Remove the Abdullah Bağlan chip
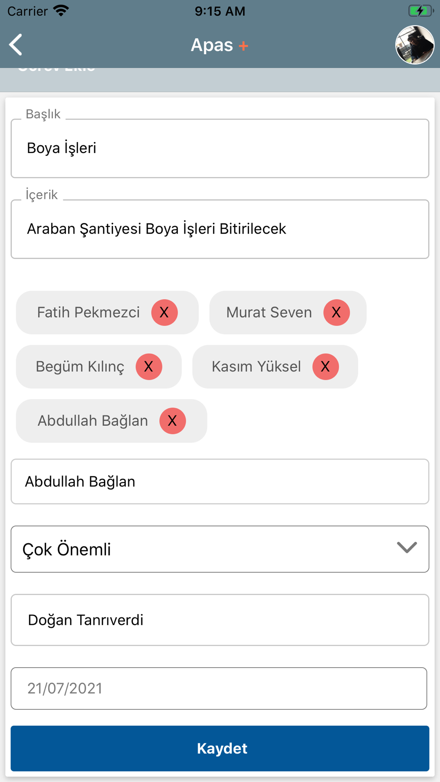Image resolution: width=440 pixels, height=782 pixels. point(172,421)
